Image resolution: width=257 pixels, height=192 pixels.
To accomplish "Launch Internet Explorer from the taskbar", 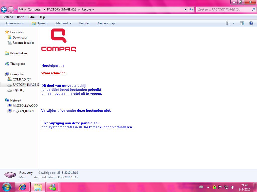I will 22,187.
